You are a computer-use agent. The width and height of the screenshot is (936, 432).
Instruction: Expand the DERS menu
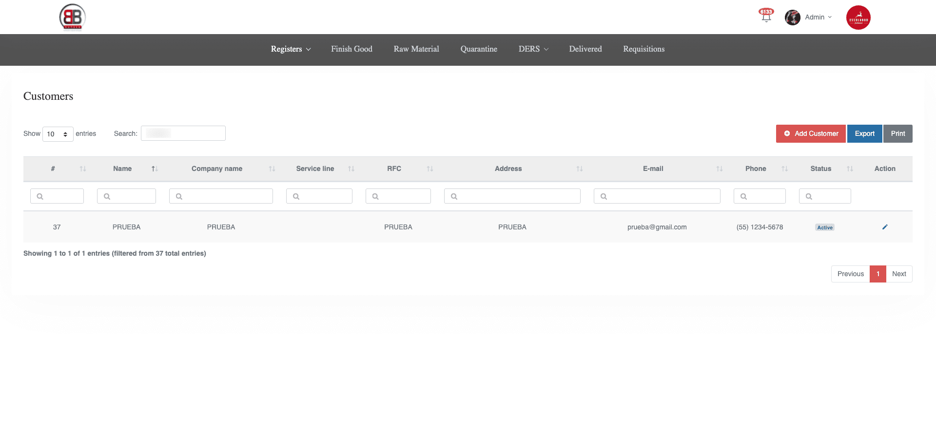click(x=533, y=49)
